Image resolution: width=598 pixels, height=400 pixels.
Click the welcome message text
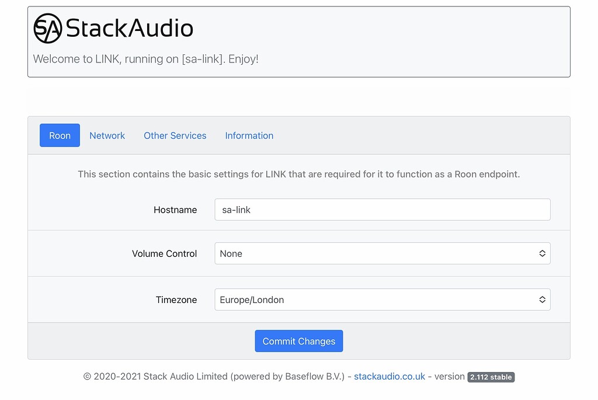(x=144, y=59)
